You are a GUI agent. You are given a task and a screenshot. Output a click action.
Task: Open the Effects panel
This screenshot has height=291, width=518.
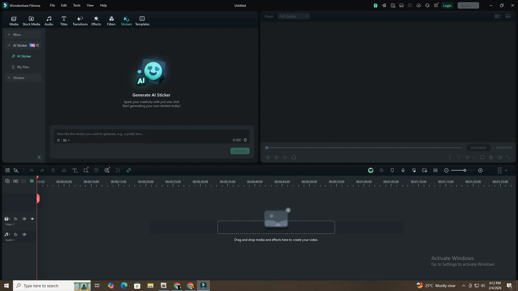point(96,21)
